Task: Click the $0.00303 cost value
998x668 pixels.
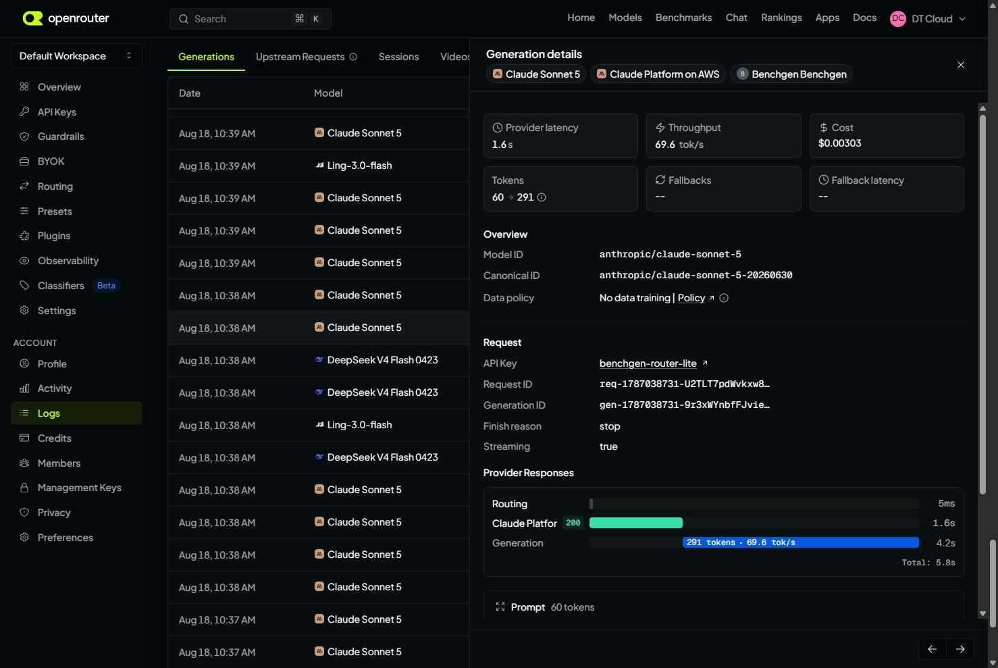Action: (839, 143)
